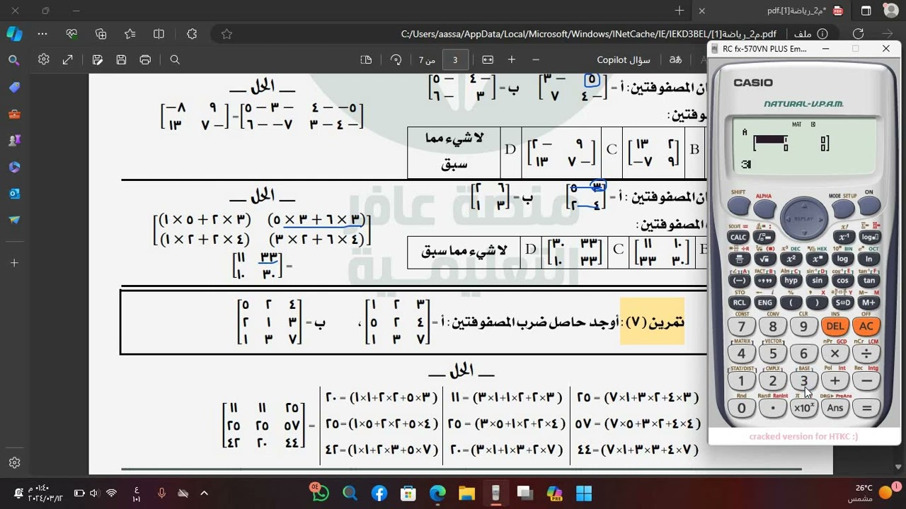Zoom in on the PDF with plus
The height and width of the screenshot is (509, 906).
tap(512, 60)
